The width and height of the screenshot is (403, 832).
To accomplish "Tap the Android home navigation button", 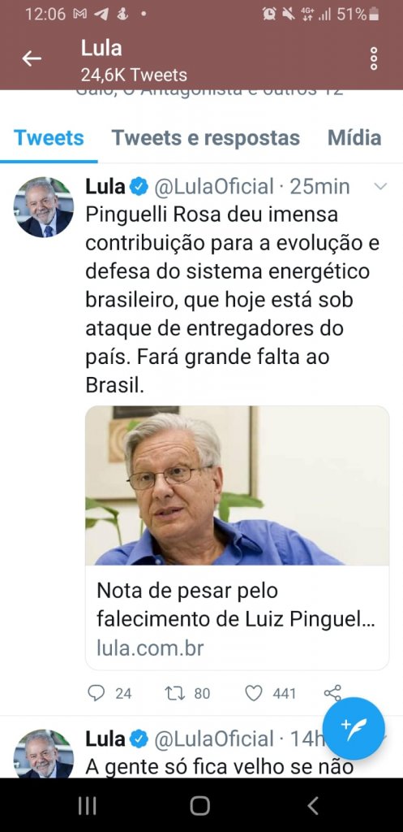I will tap(199, 806).
